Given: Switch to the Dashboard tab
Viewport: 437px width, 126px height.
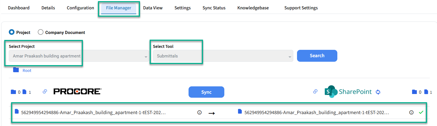Looking at the screenshot, I should pos(19,8).
